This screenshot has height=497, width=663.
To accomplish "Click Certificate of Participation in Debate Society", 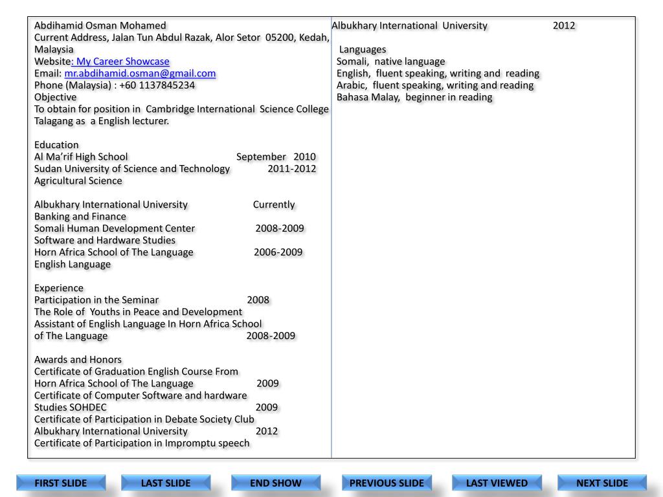I will pyautogui.click(x=144, y=419).
